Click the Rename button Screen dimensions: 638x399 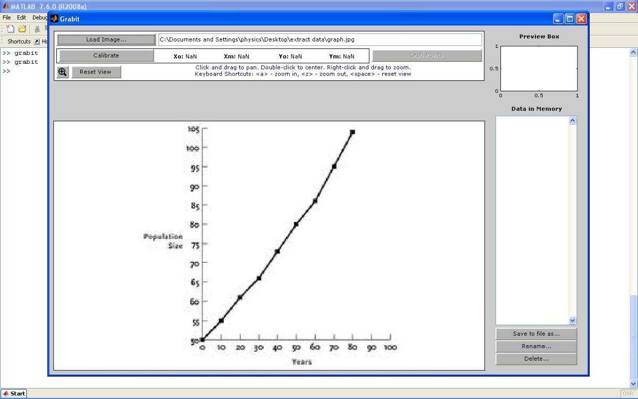pos(535,346)
